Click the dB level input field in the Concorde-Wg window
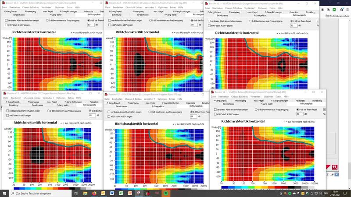Image resolution: width=351 pixels, height=197 pixels. coord(194,25)
